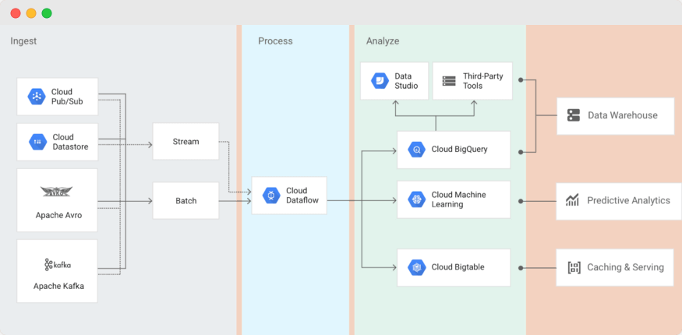Select the Batch box
This screenshot has width=682, height=335.
tap(186, 201)
